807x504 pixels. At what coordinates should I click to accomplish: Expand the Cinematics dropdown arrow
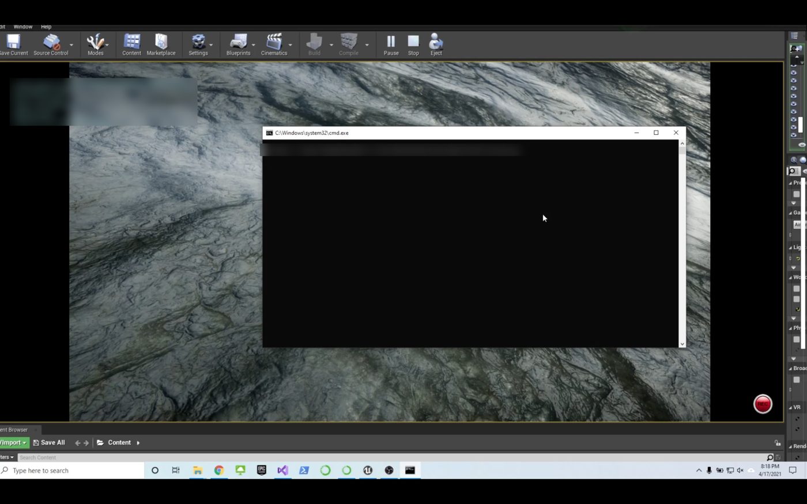coord(291,45)
